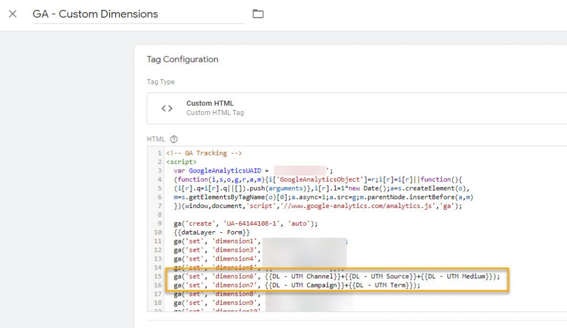Click the Tag Configuration heading

coord(183,59)
